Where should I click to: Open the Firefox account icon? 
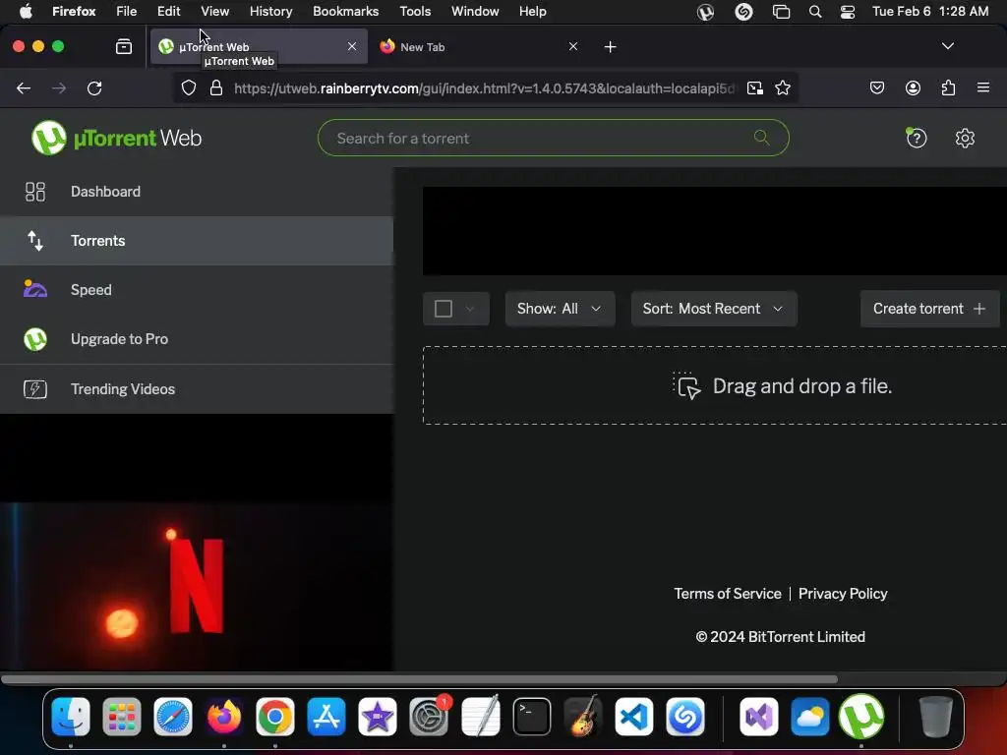[913, 87]
